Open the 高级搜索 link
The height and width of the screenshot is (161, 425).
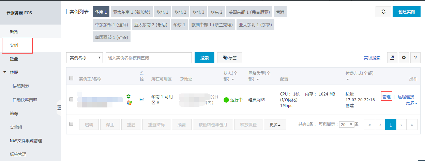[372, 58]
